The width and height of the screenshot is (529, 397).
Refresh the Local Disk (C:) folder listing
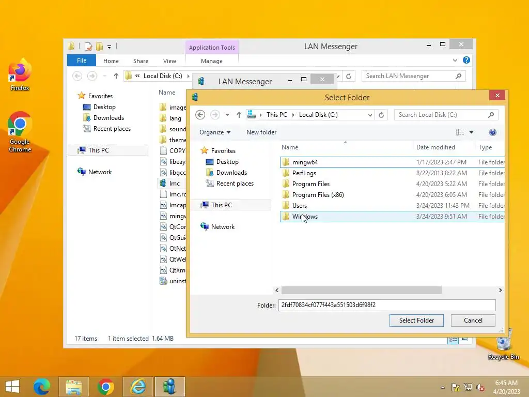pos(381,115)
